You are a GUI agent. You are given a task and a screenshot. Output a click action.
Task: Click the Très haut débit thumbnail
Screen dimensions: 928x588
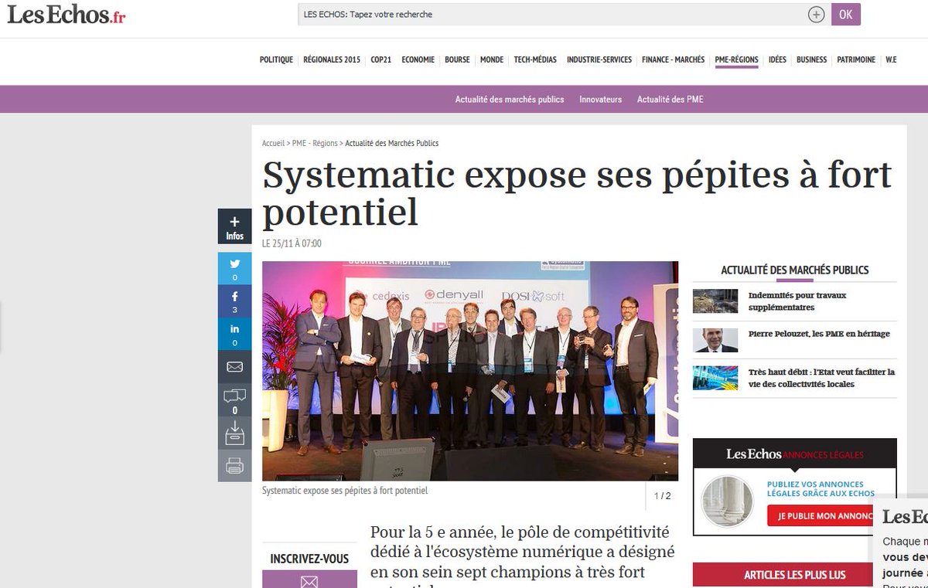[x=715, y=378]
